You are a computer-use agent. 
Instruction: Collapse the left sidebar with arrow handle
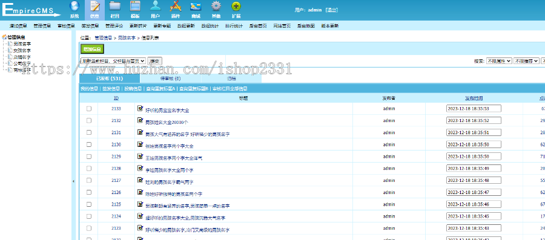[x=73, y=181]
